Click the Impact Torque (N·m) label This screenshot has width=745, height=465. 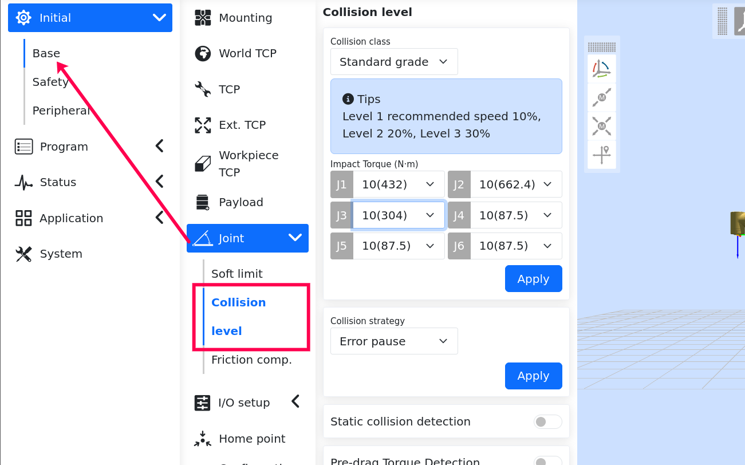[375, 164]
